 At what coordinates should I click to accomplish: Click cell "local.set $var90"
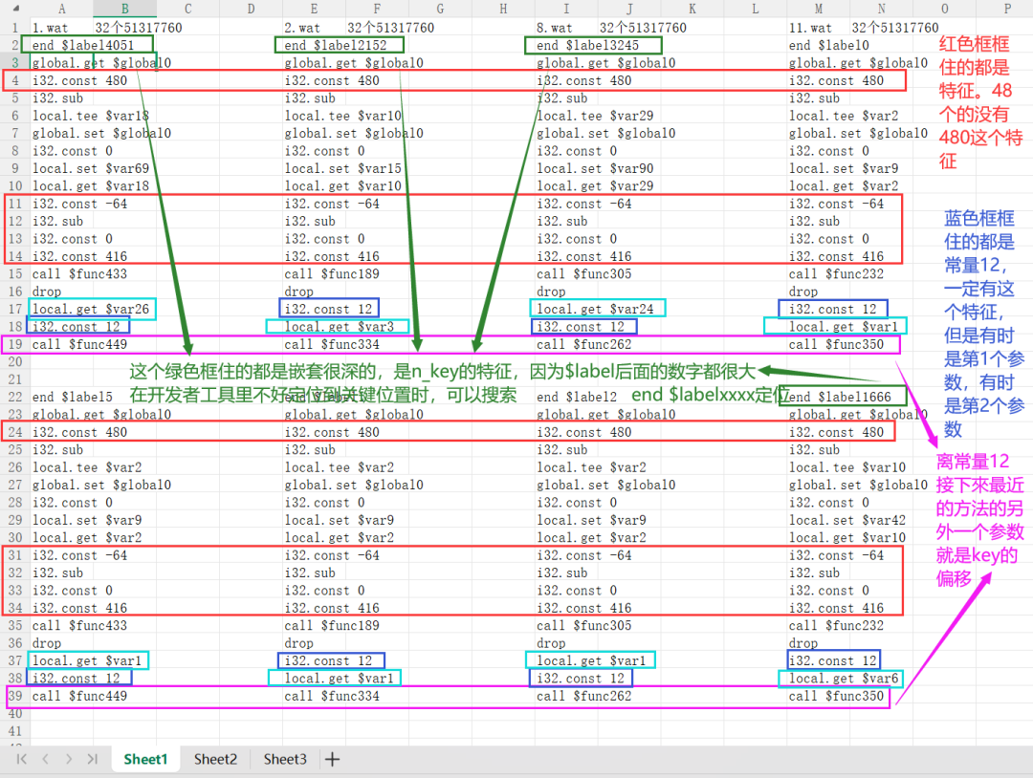596,168
